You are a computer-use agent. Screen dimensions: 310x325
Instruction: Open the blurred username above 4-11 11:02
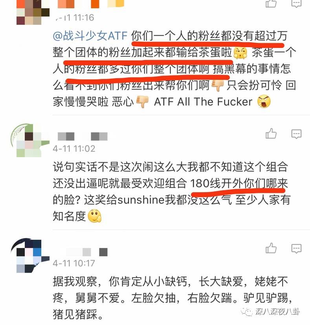tap(83, 136)
